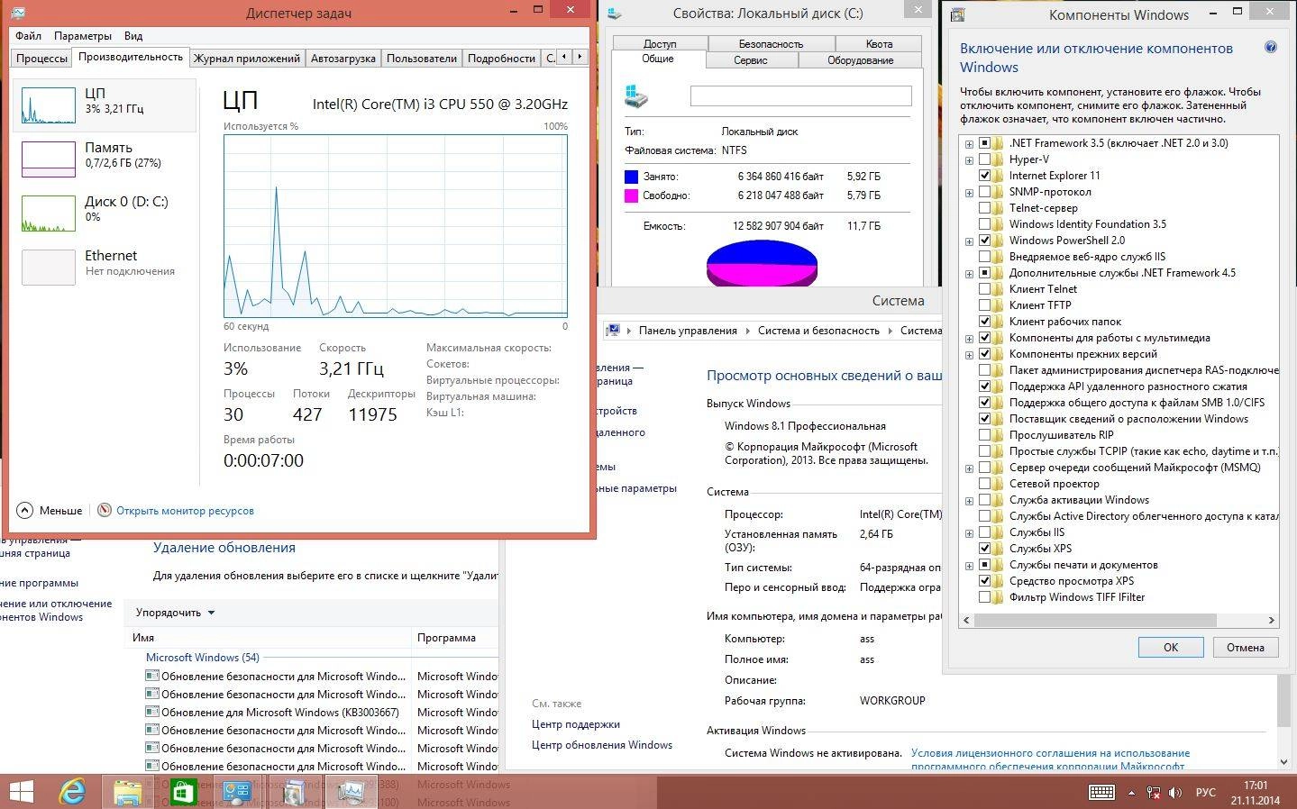Switch to the Процессы tab

[41, 58]
